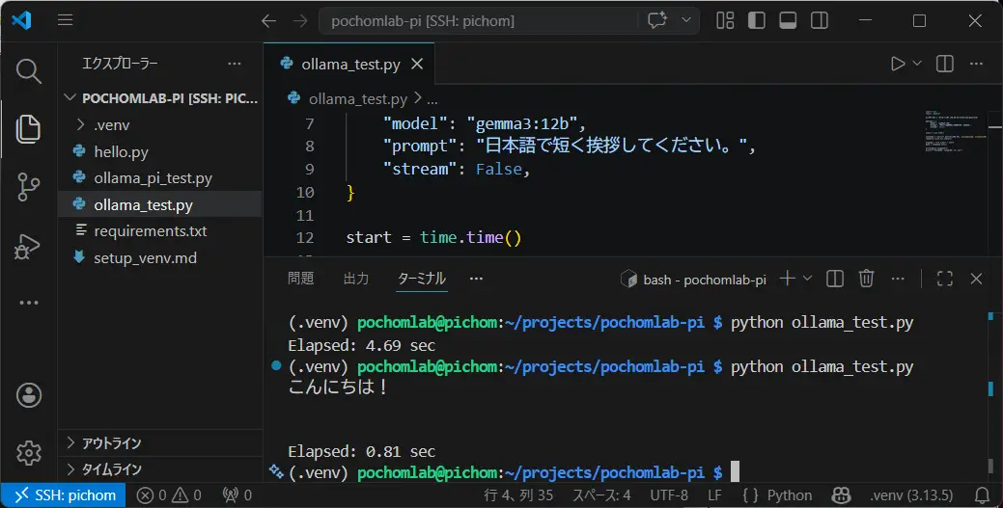This screenshot has height=508, width=1003.
Task: Open the hamburger application menu
Action: 66,20
